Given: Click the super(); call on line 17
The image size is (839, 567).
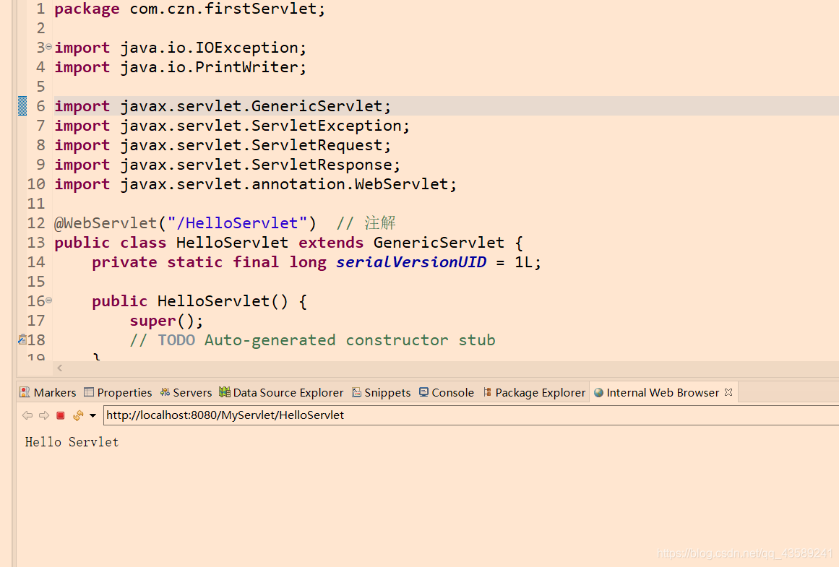Looking at the screenshot, I should pos(166,321).
